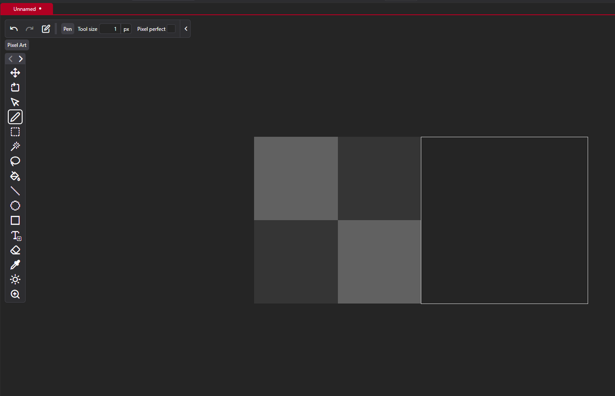Select the Move viewport tool

click(x=15, y=73)
